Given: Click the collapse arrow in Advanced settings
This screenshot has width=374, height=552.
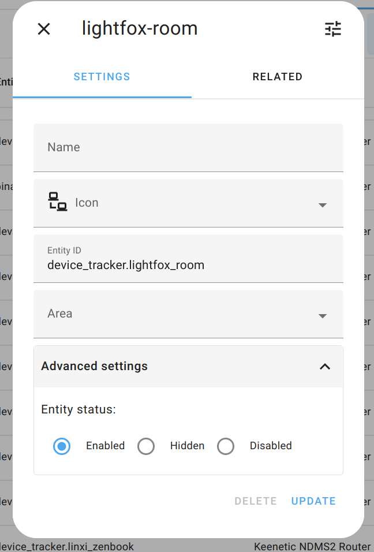Looking at the screenshot, I should pos(324,367).
